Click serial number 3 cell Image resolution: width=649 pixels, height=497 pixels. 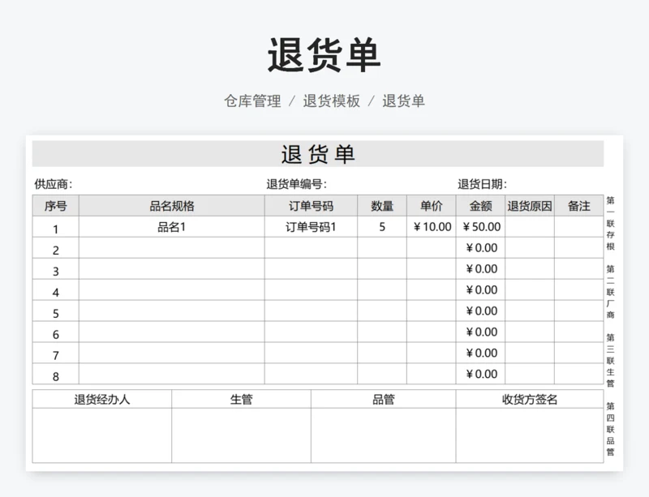click(55, 269)
